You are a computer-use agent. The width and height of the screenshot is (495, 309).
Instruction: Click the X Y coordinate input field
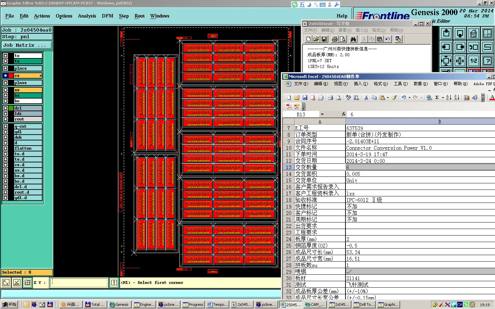point(79,283)
